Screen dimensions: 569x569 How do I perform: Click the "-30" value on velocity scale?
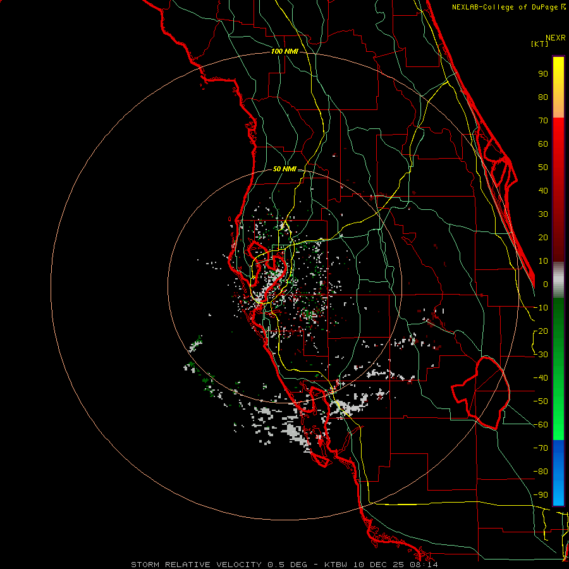[x=541, y=355]
